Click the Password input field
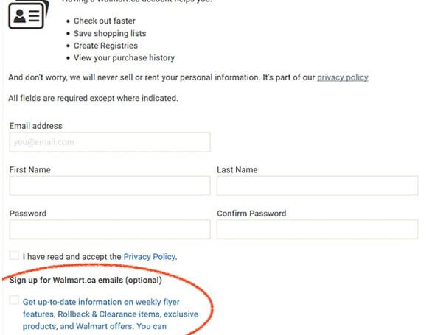The image size is (432, 335). 110,229
